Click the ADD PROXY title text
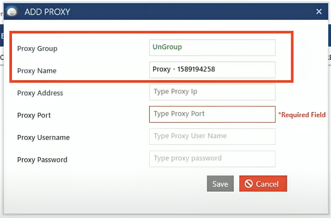The height and width of the screenshot is (218, 331). tap(47, 12)
